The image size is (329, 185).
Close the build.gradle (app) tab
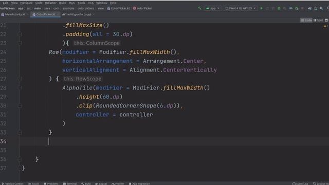click(94, 14)
